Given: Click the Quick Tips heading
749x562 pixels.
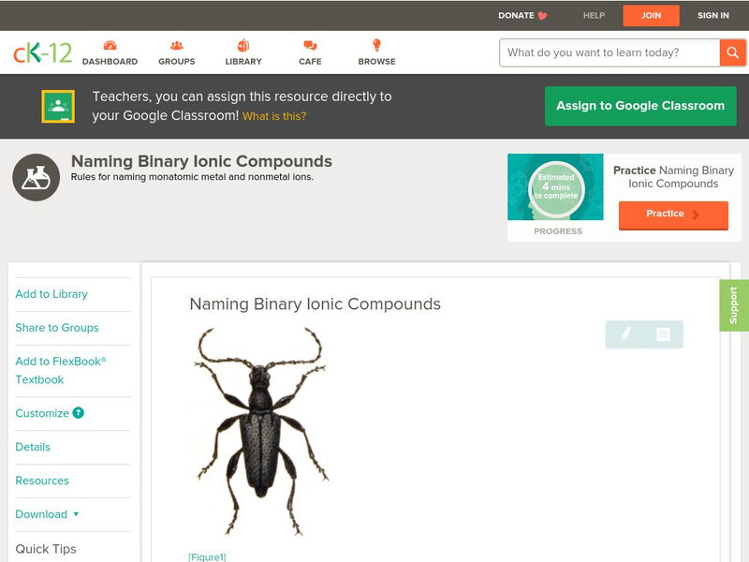Looking at the screenshot, I should 46,549.
